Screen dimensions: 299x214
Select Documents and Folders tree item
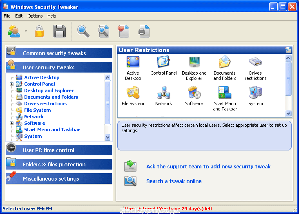pos(51,97)
